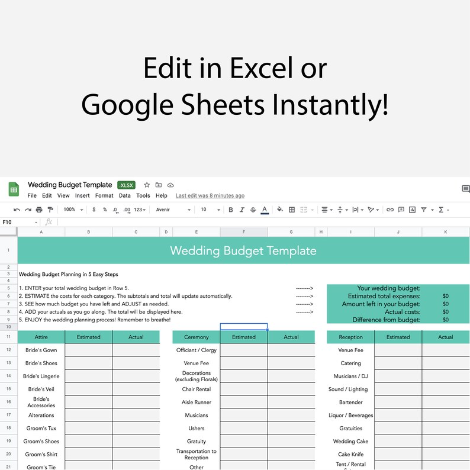Select the Paint format tool
Viewport: 470px width, 470px height.
(50, 210)
